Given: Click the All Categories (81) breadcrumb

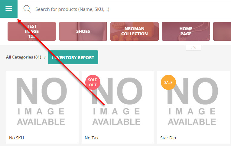Looking at the screenshot, I should coord(24,57).
